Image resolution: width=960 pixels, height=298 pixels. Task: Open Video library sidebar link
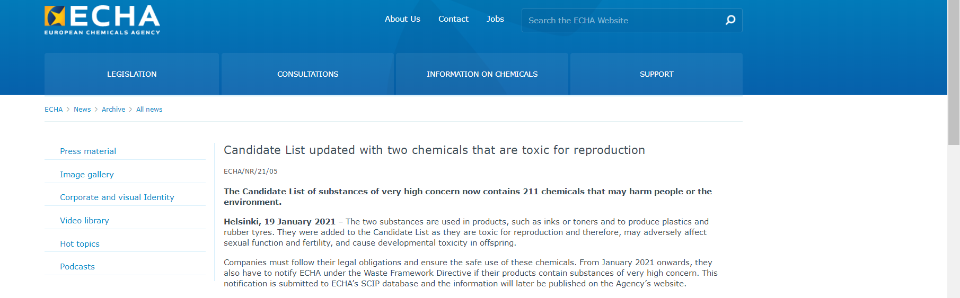(x=84, y=221)
